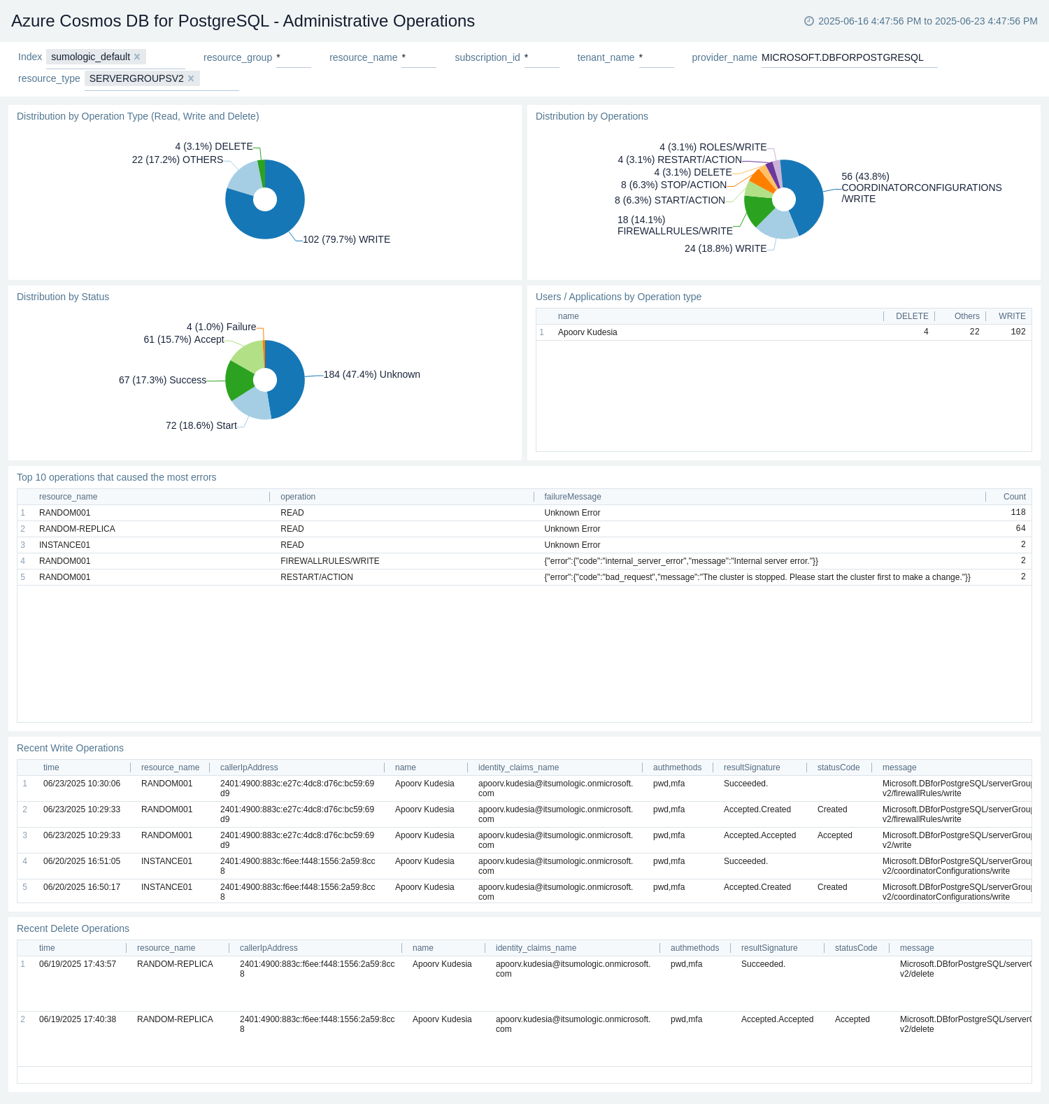Viewport: 1049px width, 1104px height.
Task: Select Apoorv Kudesia row in users table
Action: (x=783, y=332)
